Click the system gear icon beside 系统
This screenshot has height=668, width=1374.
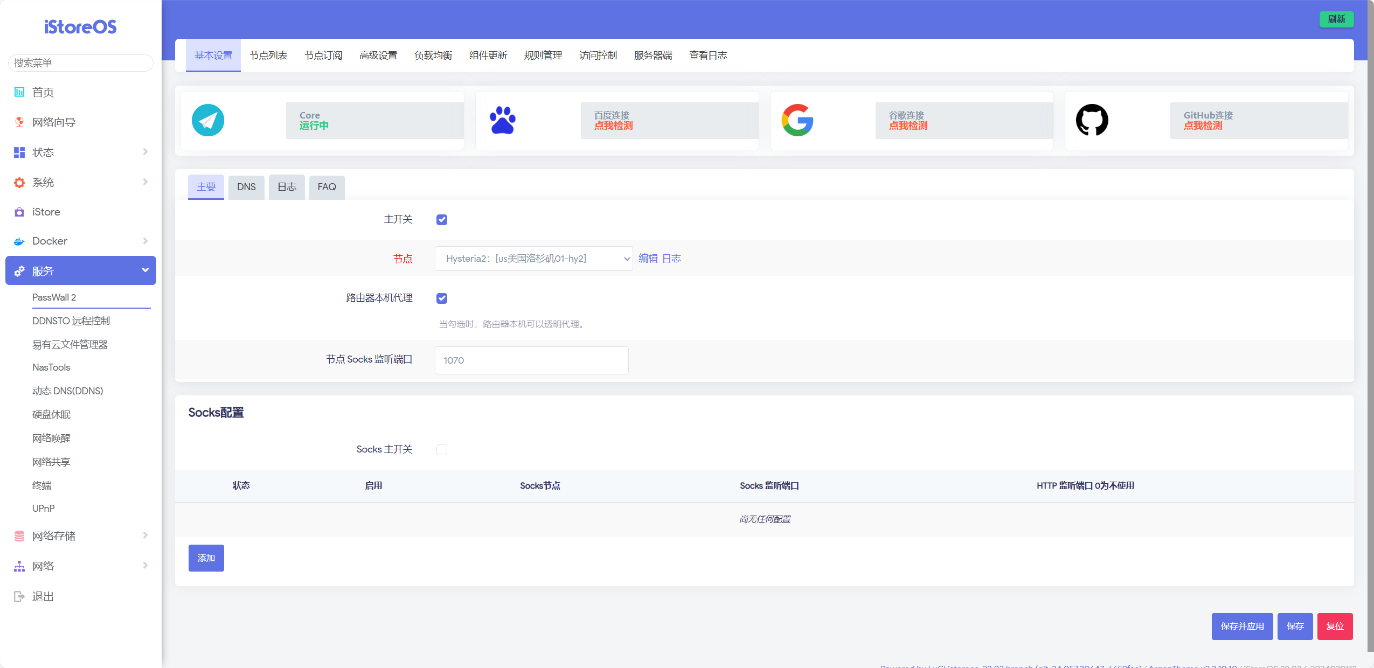click(x=19, y=183)
